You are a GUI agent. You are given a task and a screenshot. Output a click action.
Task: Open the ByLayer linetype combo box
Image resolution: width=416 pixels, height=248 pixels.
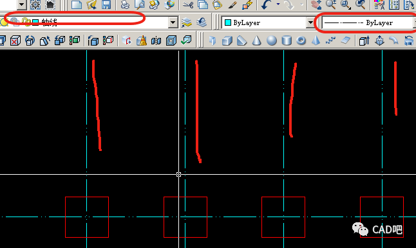369,22
